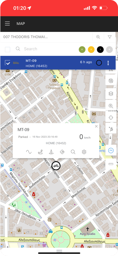
Task: Open the map layers selector
Action: [111, 94]
